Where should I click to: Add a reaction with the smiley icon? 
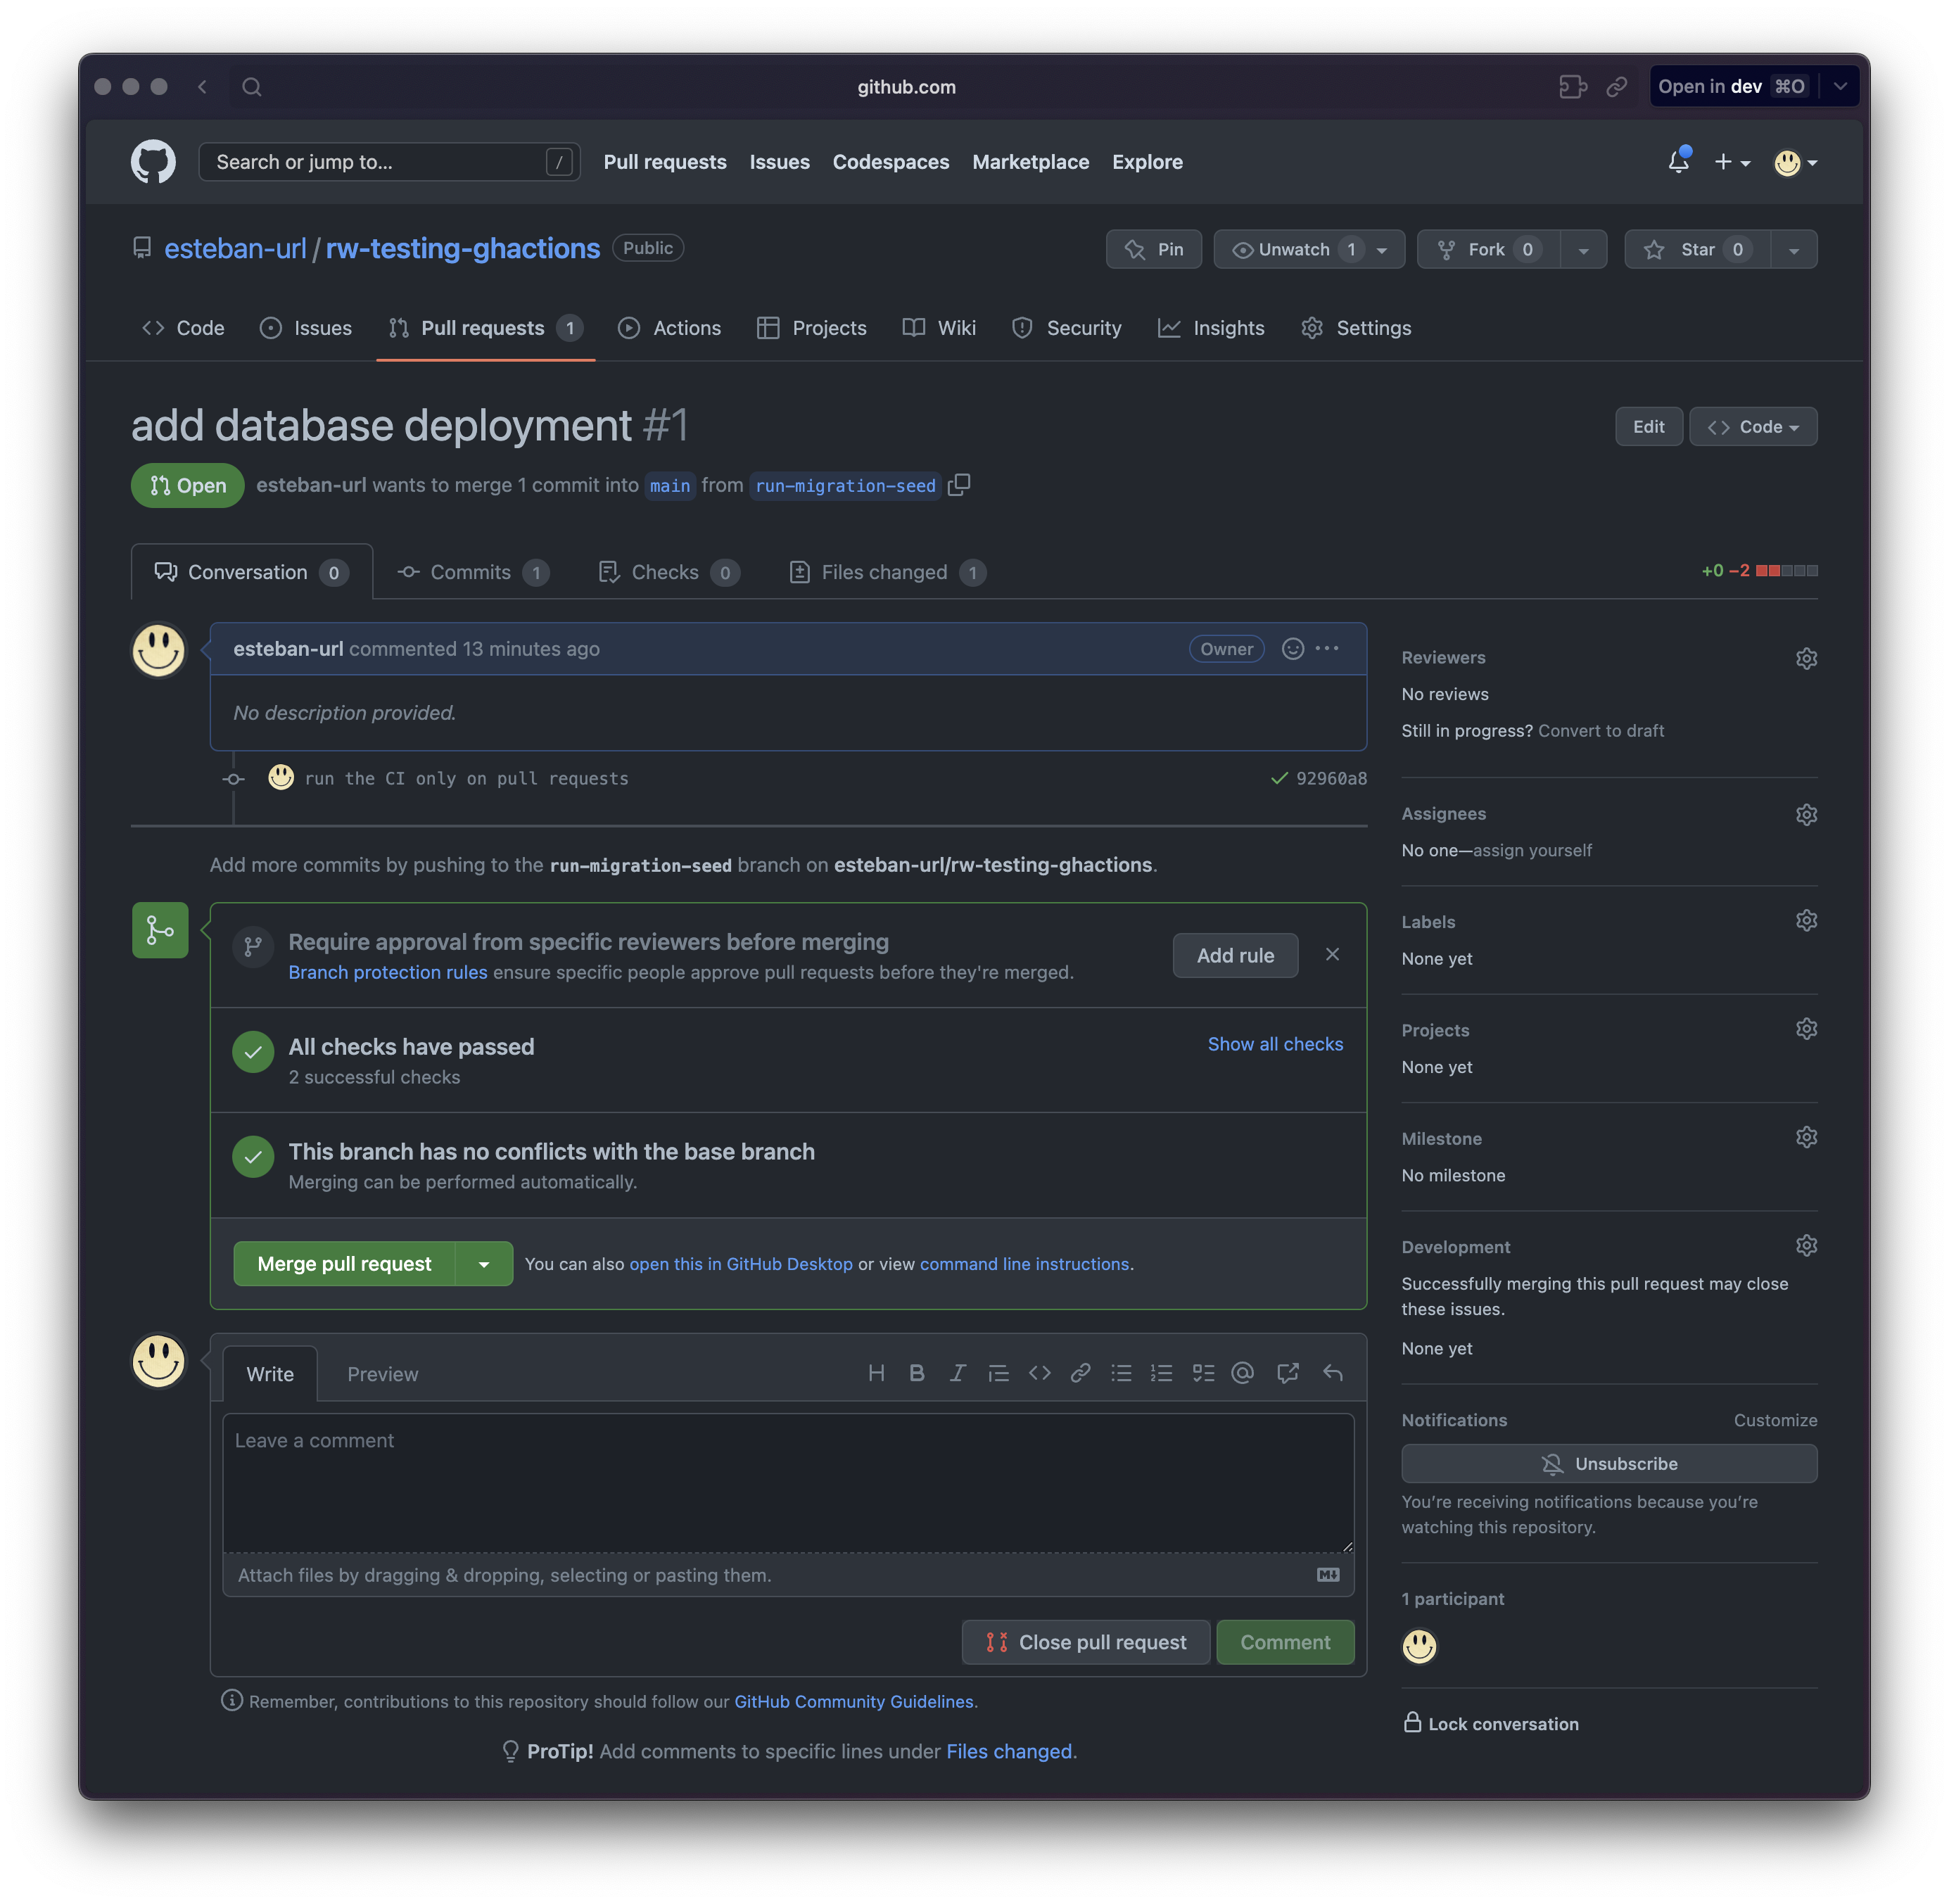pyautogui.click(x=1292, y=649)
